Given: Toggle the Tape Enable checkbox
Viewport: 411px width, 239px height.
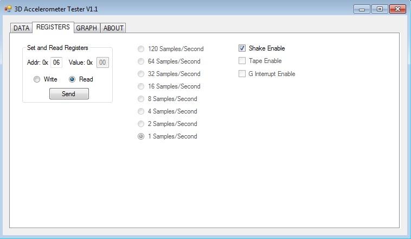Looking at the screenshot, I should click(x=242, y=61).
